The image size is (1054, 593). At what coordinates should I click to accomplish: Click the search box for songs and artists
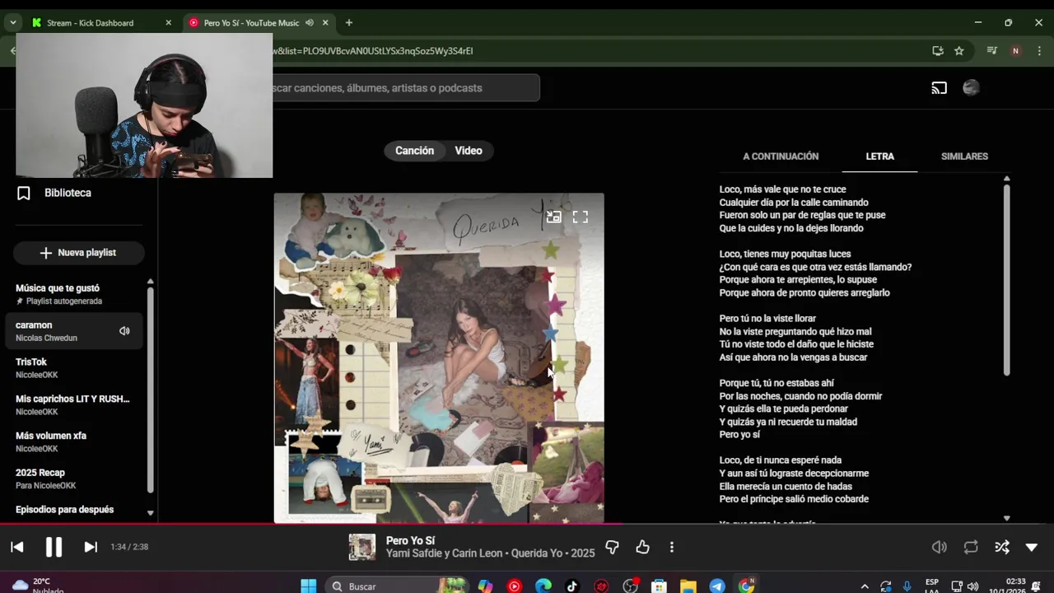tap(406, 88)
